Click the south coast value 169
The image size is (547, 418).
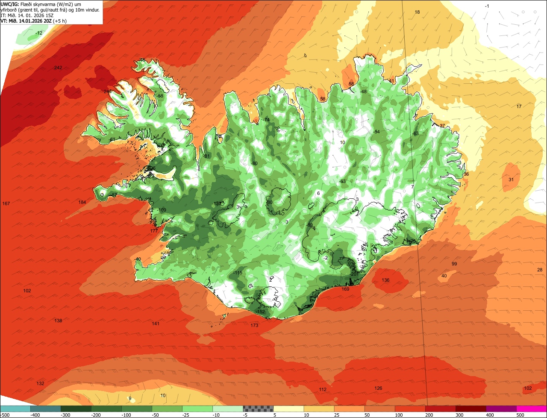tap(346, 289)
